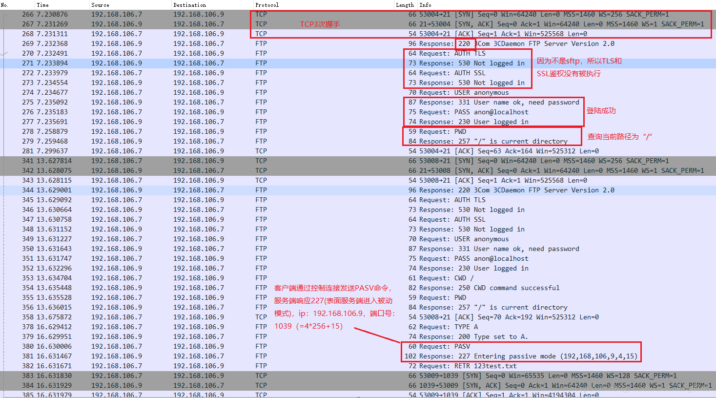Screen dimensions: 716x398
Task: Click time value 13.627814 of packet 341
Action: (54, 161)
